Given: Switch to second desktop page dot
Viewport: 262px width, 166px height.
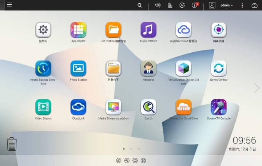Looking at the screenshot, I should click(x=131, y=149).
